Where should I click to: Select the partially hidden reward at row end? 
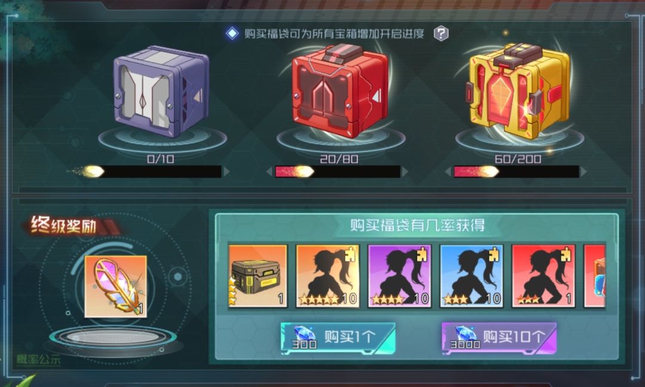pos(595,275)
